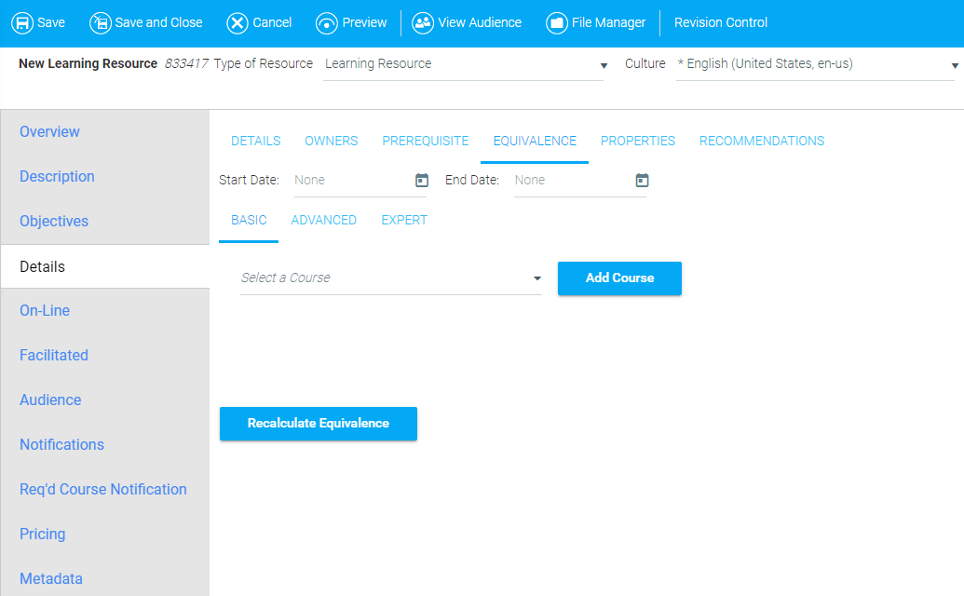Open the Start Date calendar picker

[x=422, y=181]
